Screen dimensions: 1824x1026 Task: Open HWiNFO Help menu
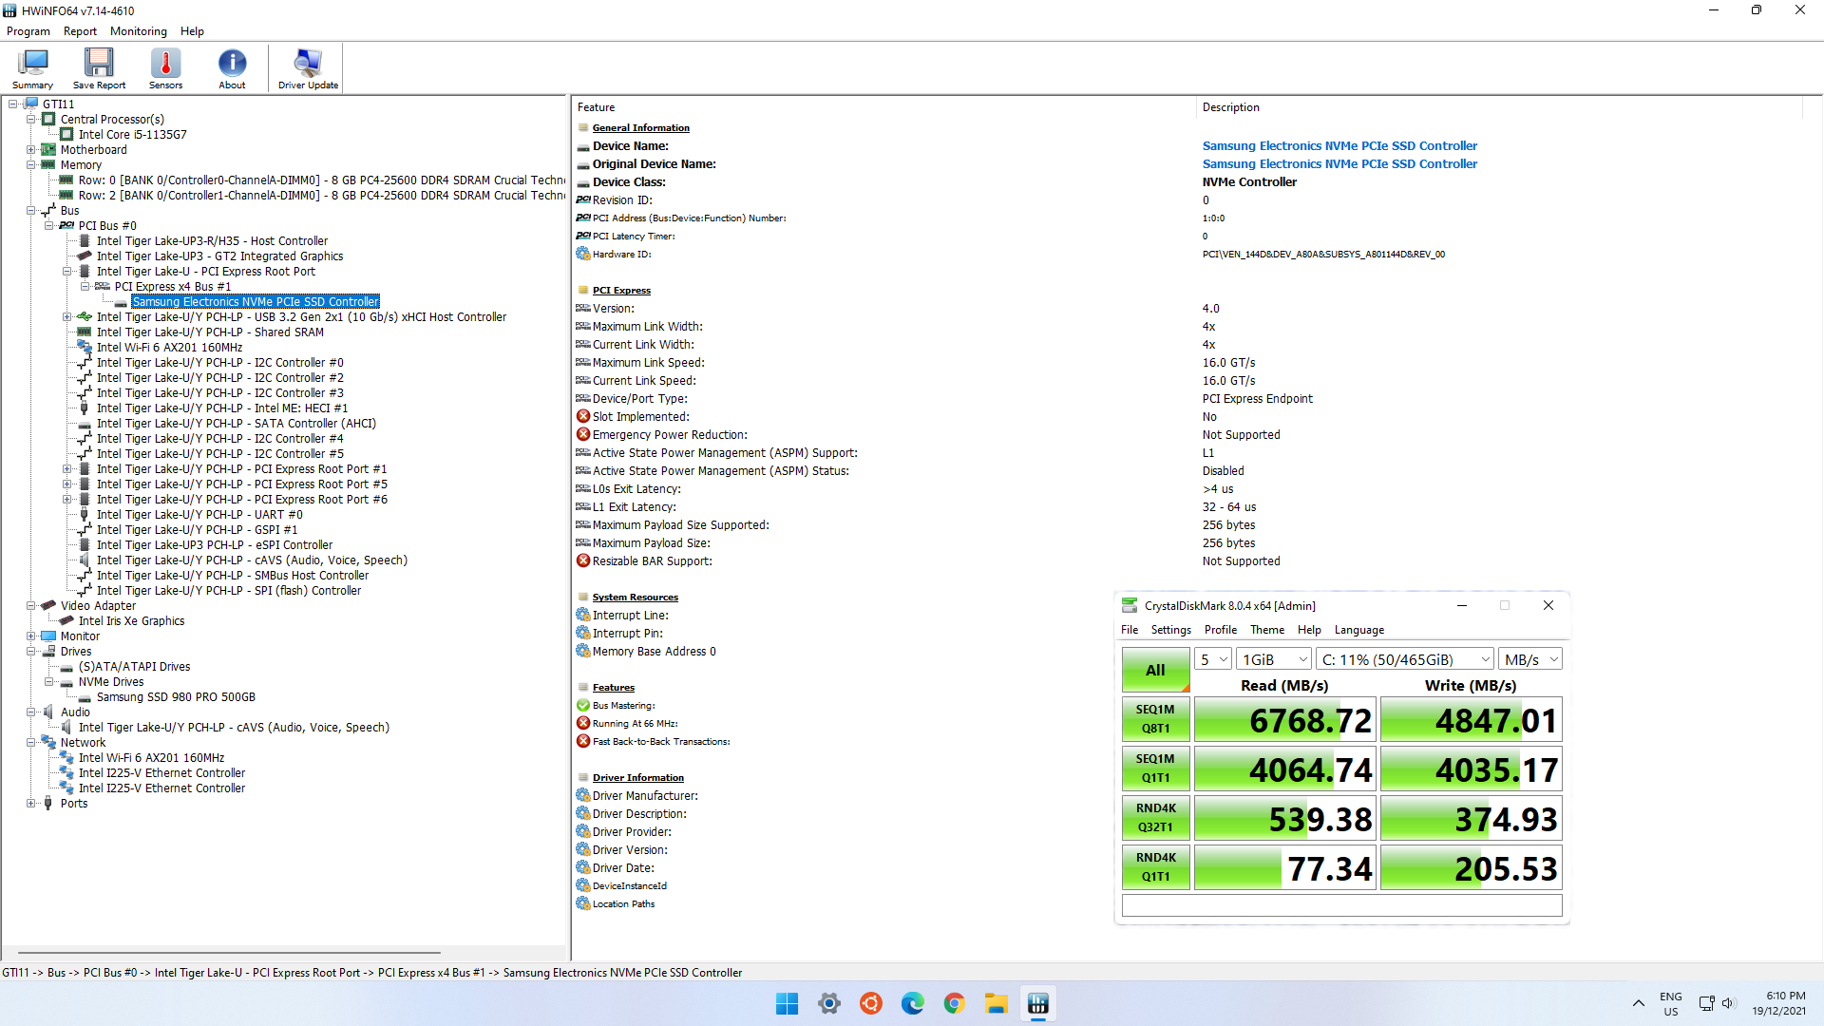(192, 31)
